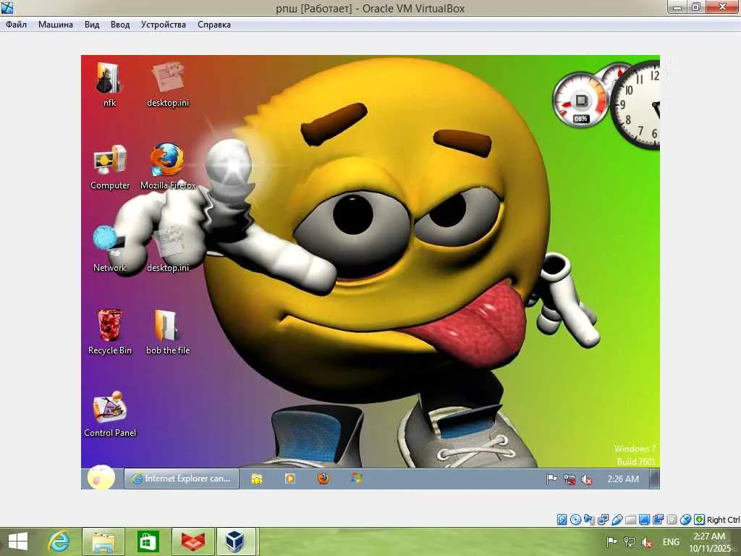Select the Recycle Bin desktop icon
This screenshot has width=741, height=556.
pyautogui.click(x=110, y=326)
